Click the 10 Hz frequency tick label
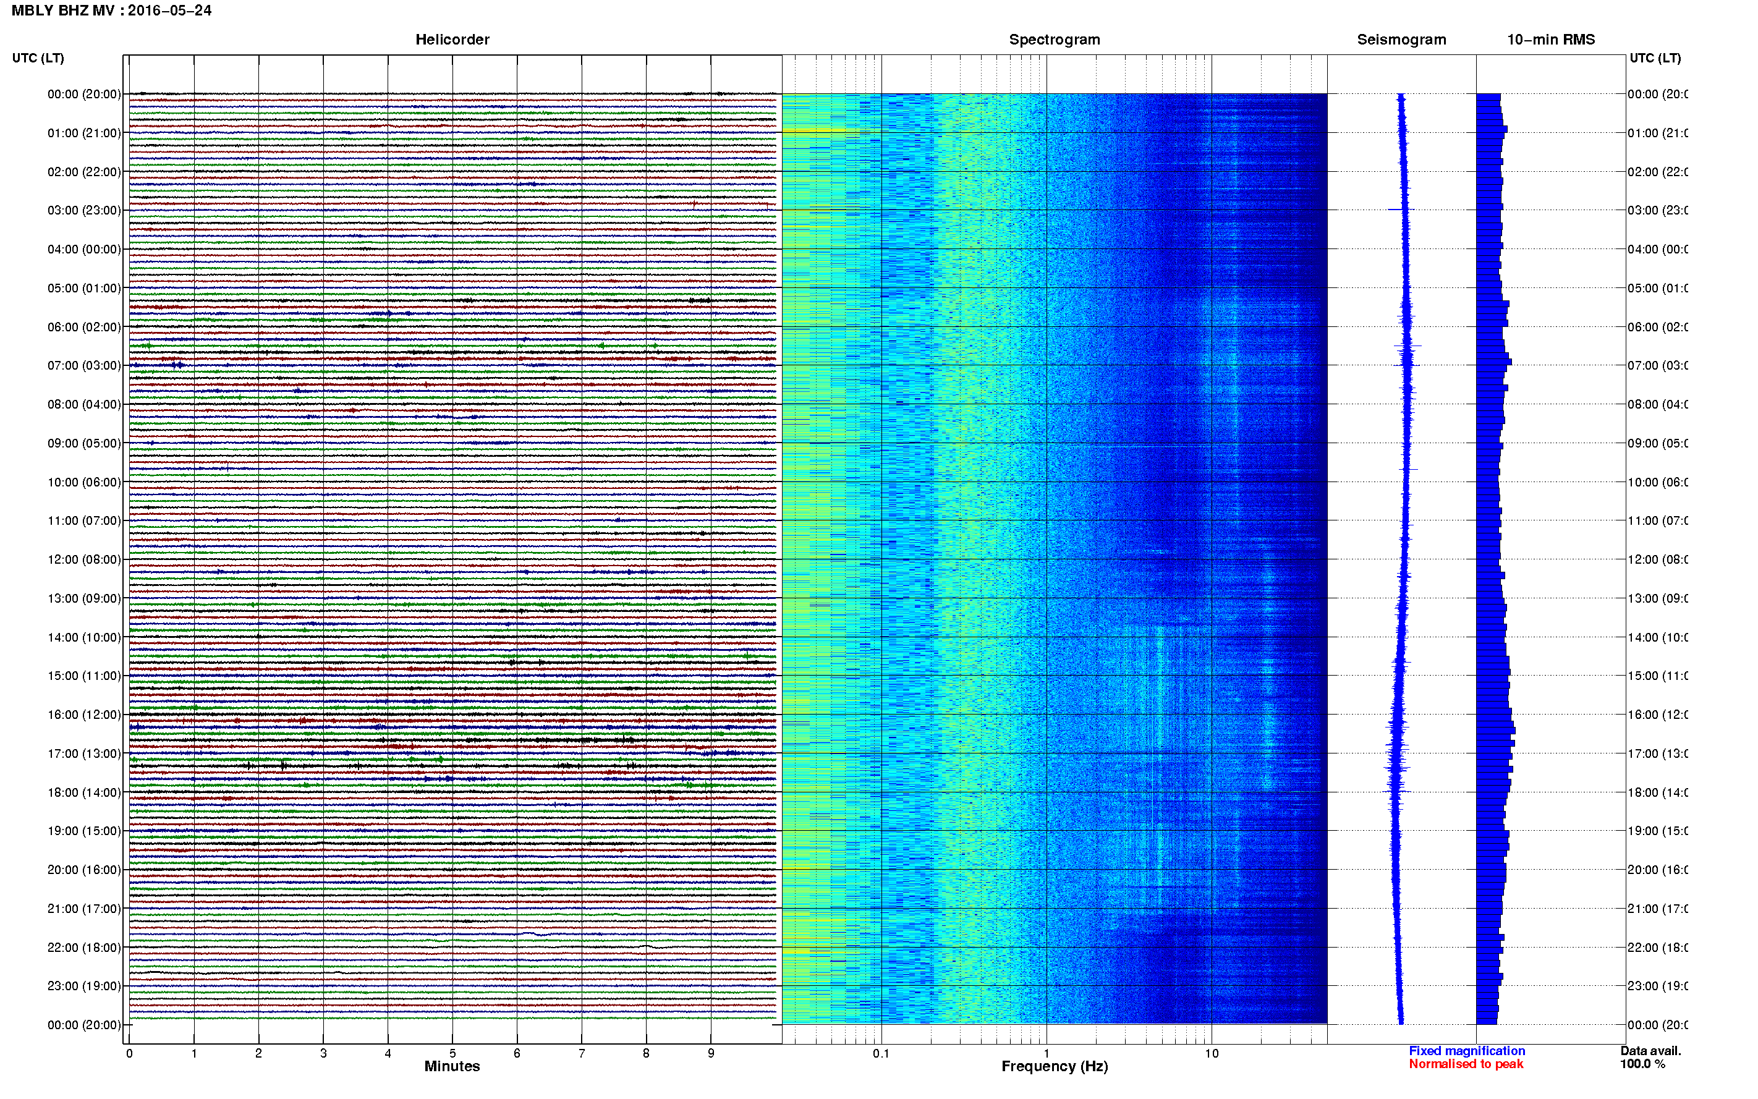Screen dimensions: 1758x1099 pyautogui.click(x=1212, y=1053)
